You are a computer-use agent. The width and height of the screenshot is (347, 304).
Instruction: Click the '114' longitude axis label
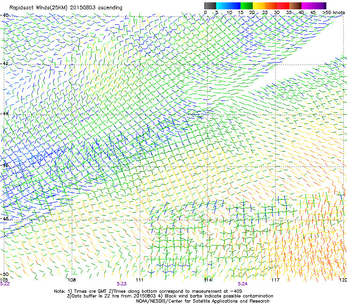coord(208,280)
